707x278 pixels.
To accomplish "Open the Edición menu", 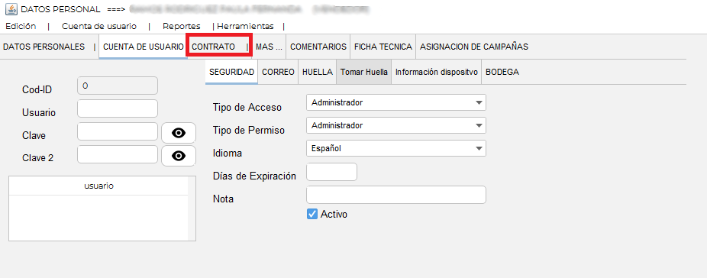I will coord(21,26).
